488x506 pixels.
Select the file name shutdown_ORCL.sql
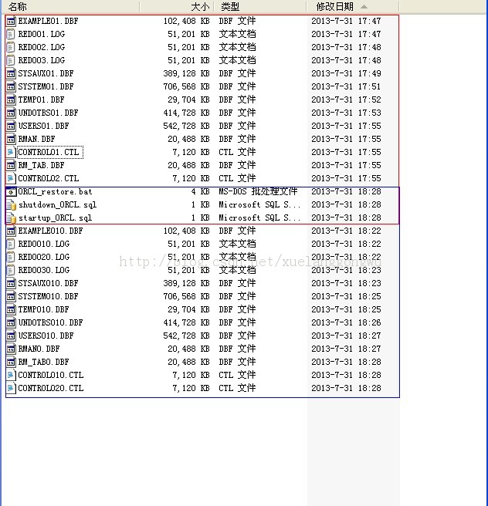pyautogui.click(x=57, y=205)
